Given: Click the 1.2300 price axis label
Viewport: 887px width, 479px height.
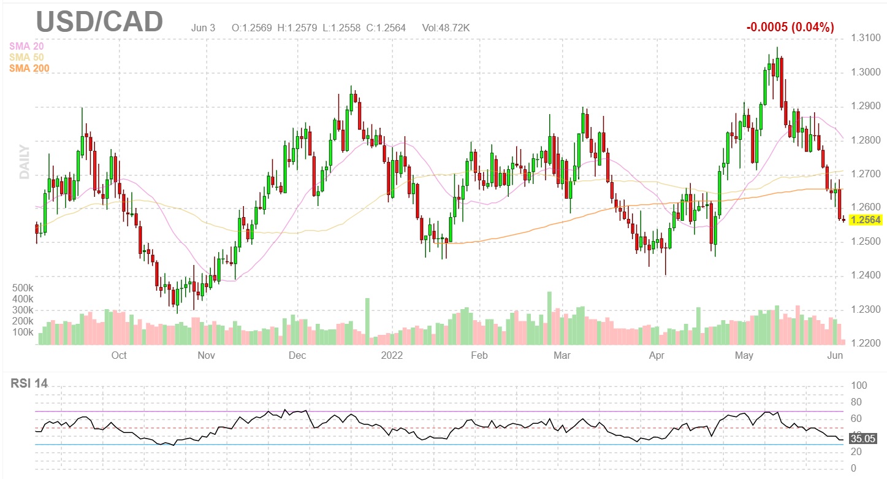Looking at the screenshot, I should pos(866,310).
